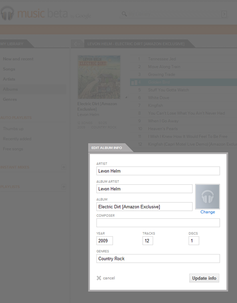Click now-playing bars icon on track 4
Image resolution: width=237 pixels, height=303 pixels.
[134, 83]
